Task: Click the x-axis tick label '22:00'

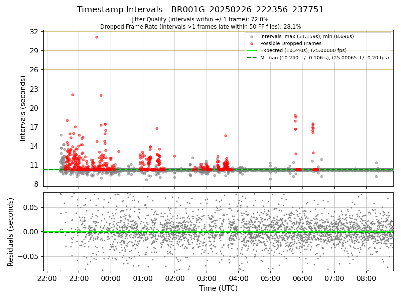Action: pyautogui.click(x=47, y=279)
